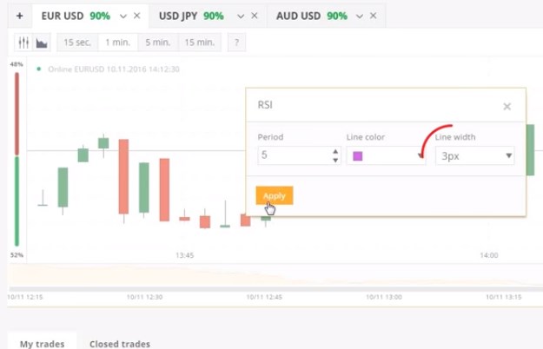
Task: Increase the RSI period with up arrow
Action: click(x=335, y=152)
